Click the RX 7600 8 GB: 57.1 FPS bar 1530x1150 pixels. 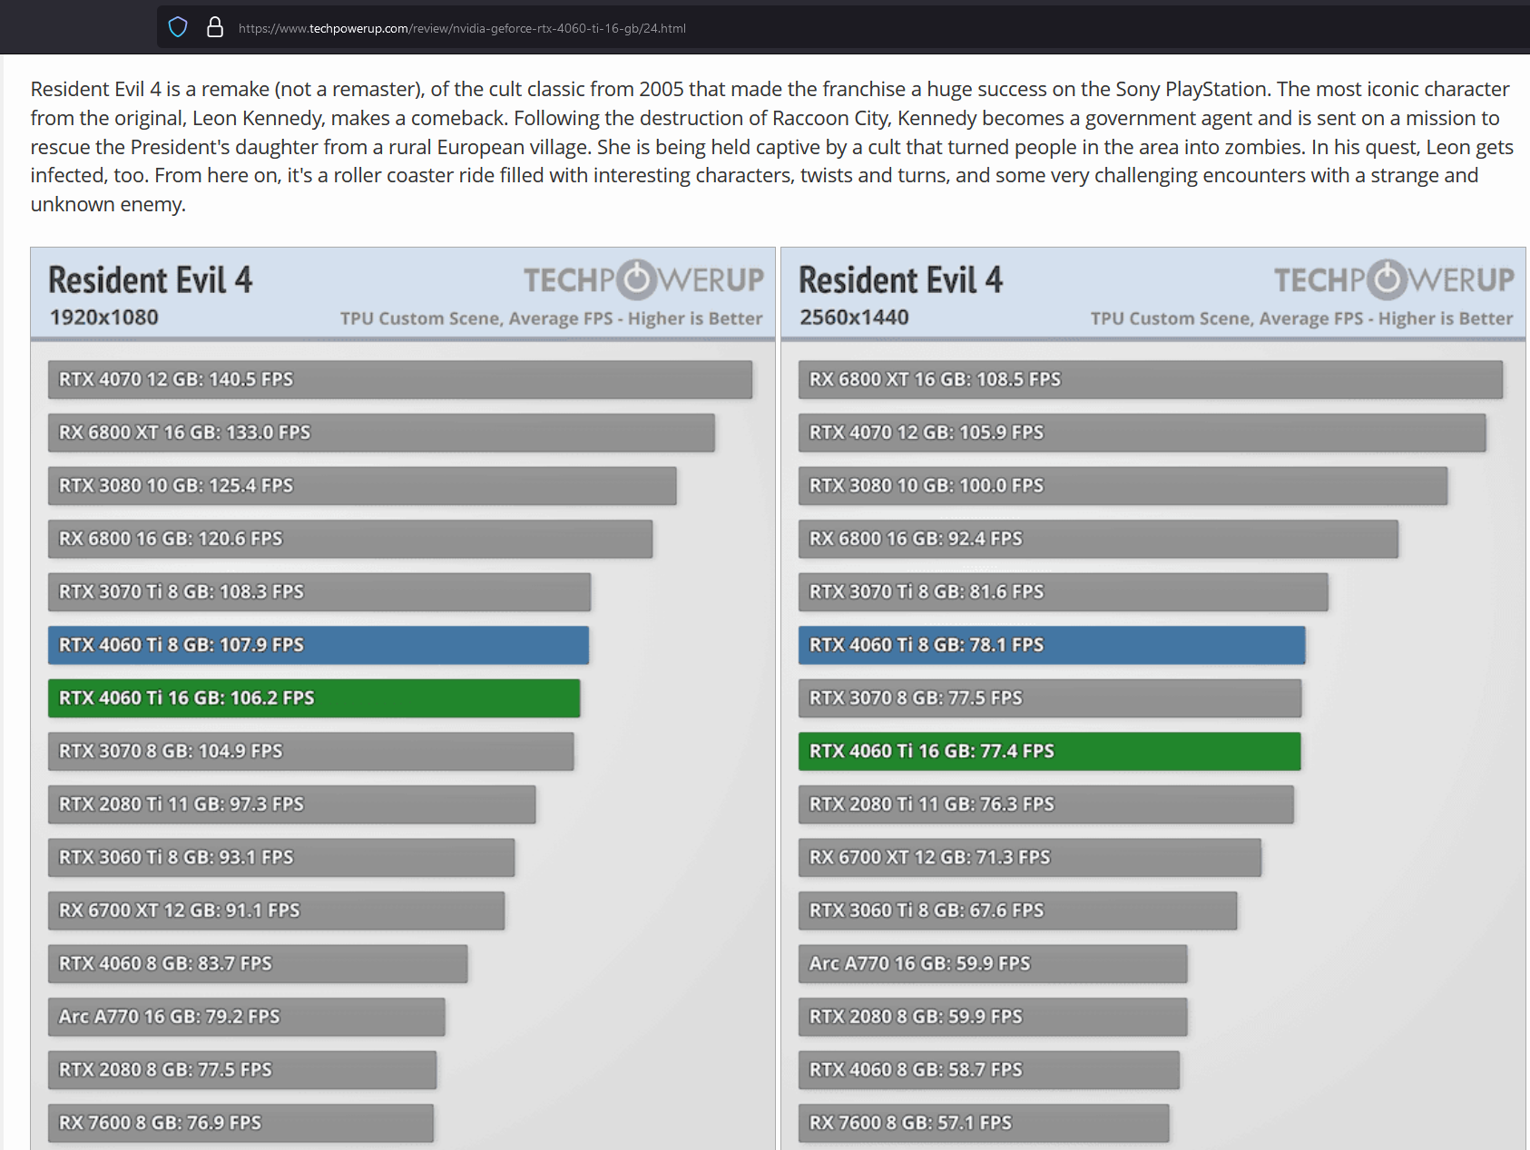point(984,1123)
